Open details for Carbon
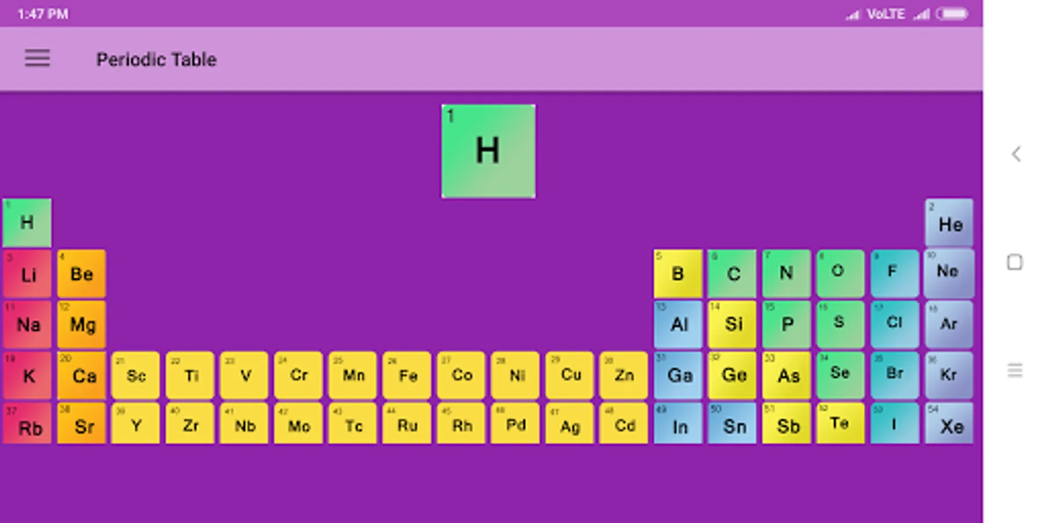 [x=732, y=273]
